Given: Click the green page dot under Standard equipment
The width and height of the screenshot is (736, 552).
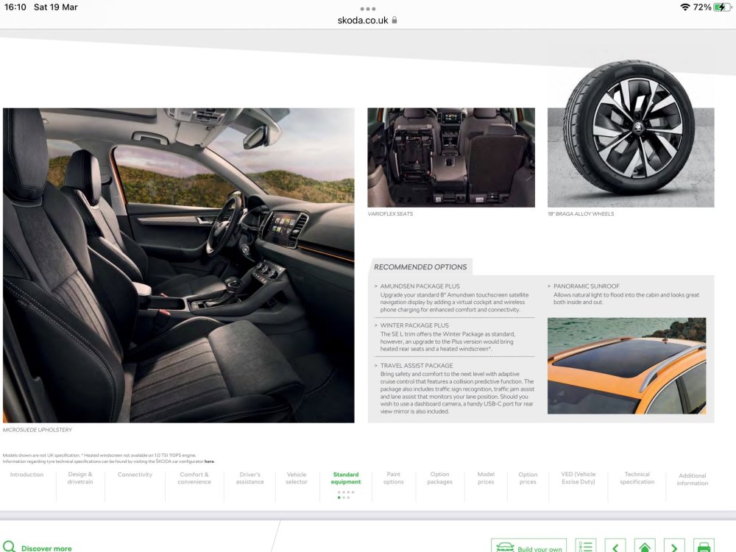Looking at the screenshot, I should coord(339,498).
